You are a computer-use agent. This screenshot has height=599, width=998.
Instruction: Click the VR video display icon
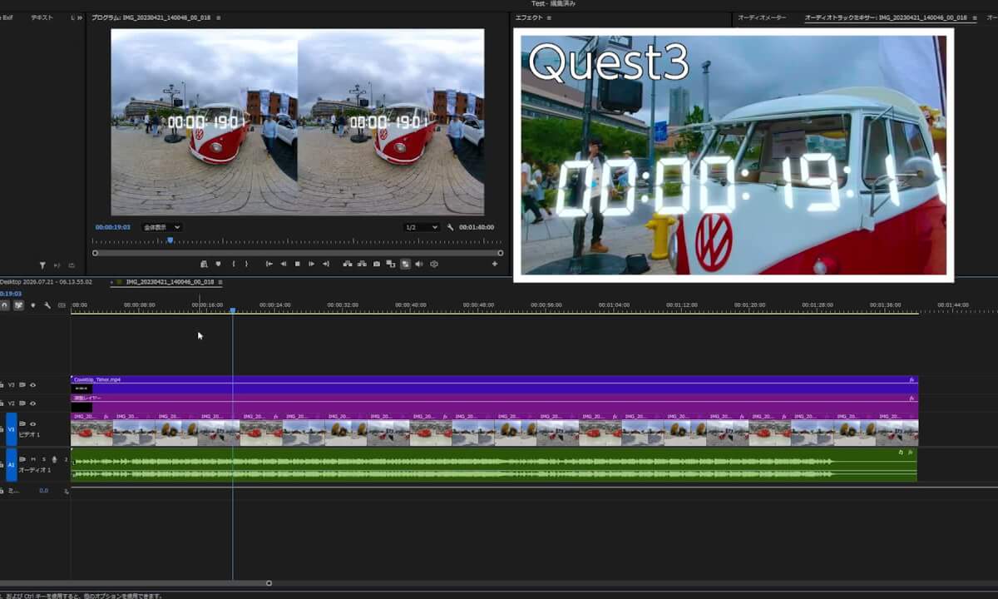[433, 264]
